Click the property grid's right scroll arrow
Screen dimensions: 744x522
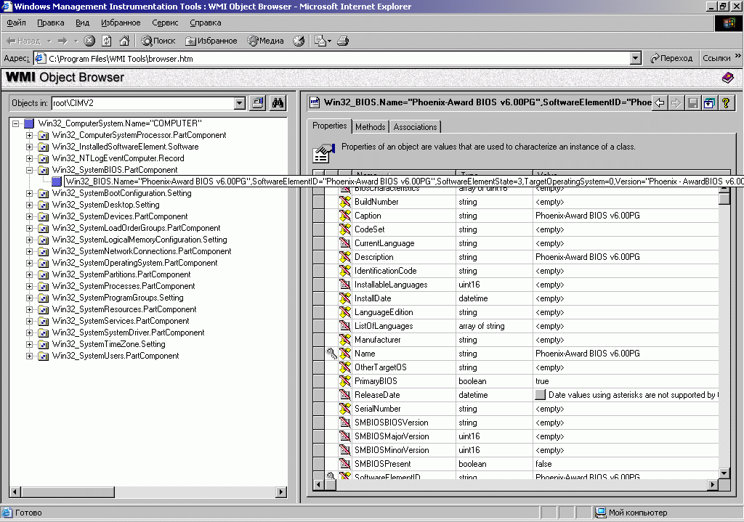713,484
